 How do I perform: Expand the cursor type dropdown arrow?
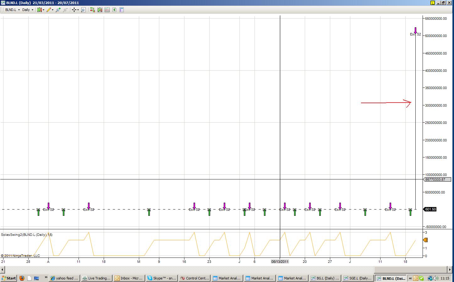(x=78, y=10)
